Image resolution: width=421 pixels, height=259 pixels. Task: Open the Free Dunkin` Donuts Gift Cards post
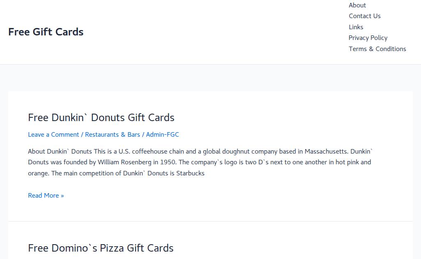(101, 117)
